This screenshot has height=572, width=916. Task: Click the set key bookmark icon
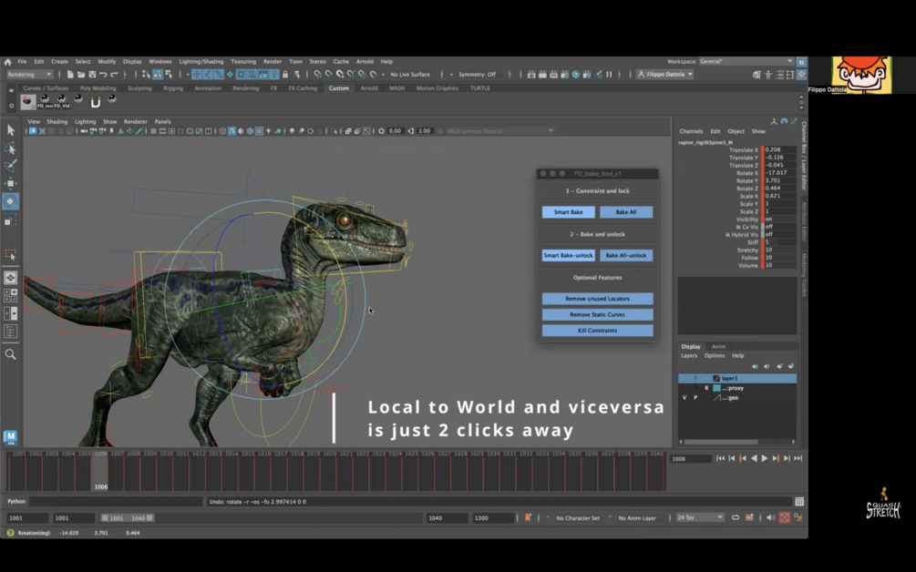click(x=528, y=517)
